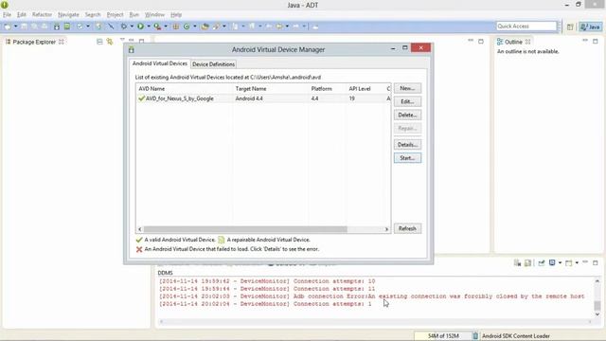606x341 pixels.
Task: Click Details... button in AVD Manager
Action: pos(407,145)
